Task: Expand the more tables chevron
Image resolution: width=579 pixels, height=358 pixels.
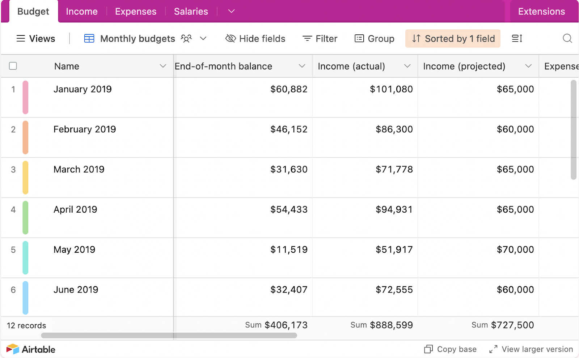Action: pos(231,11)
